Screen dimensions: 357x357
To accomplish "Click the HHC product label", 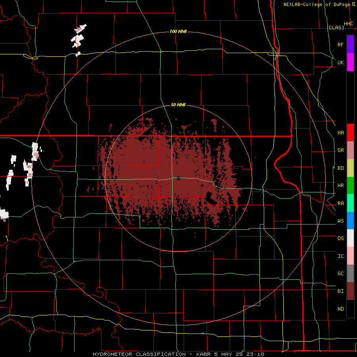I will pos(348,24).
